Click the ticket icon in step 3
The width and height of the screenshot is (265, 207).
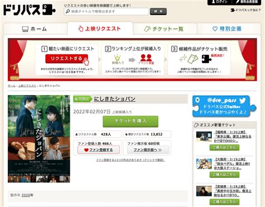(x=192, y=59)
